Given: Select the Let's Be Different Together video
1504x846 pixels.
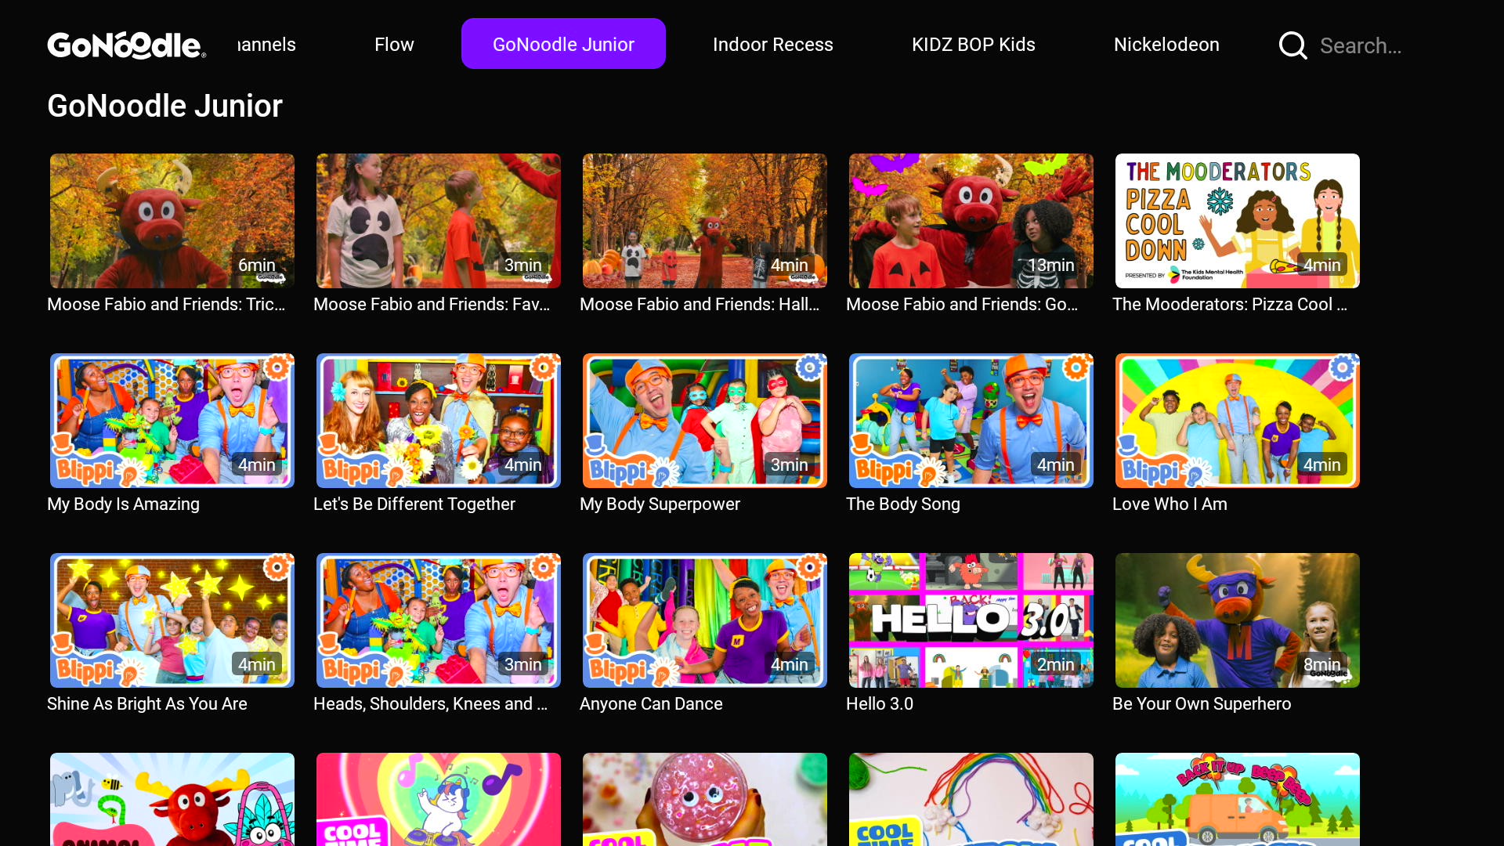Looking at the screenshot, I should tap(438, 420).
